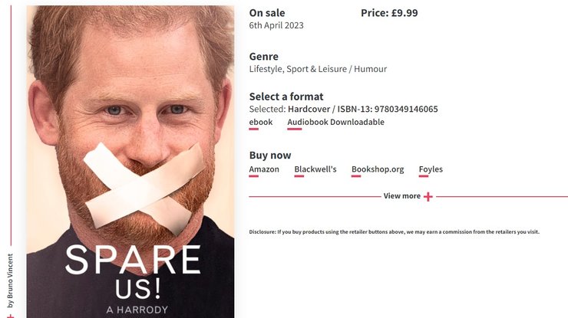Viewport: 568px width, 318px height.
Task: Open the Bookshop.org retailer link
Action: 378,169
